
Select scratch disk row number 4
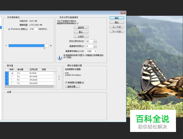7,83
